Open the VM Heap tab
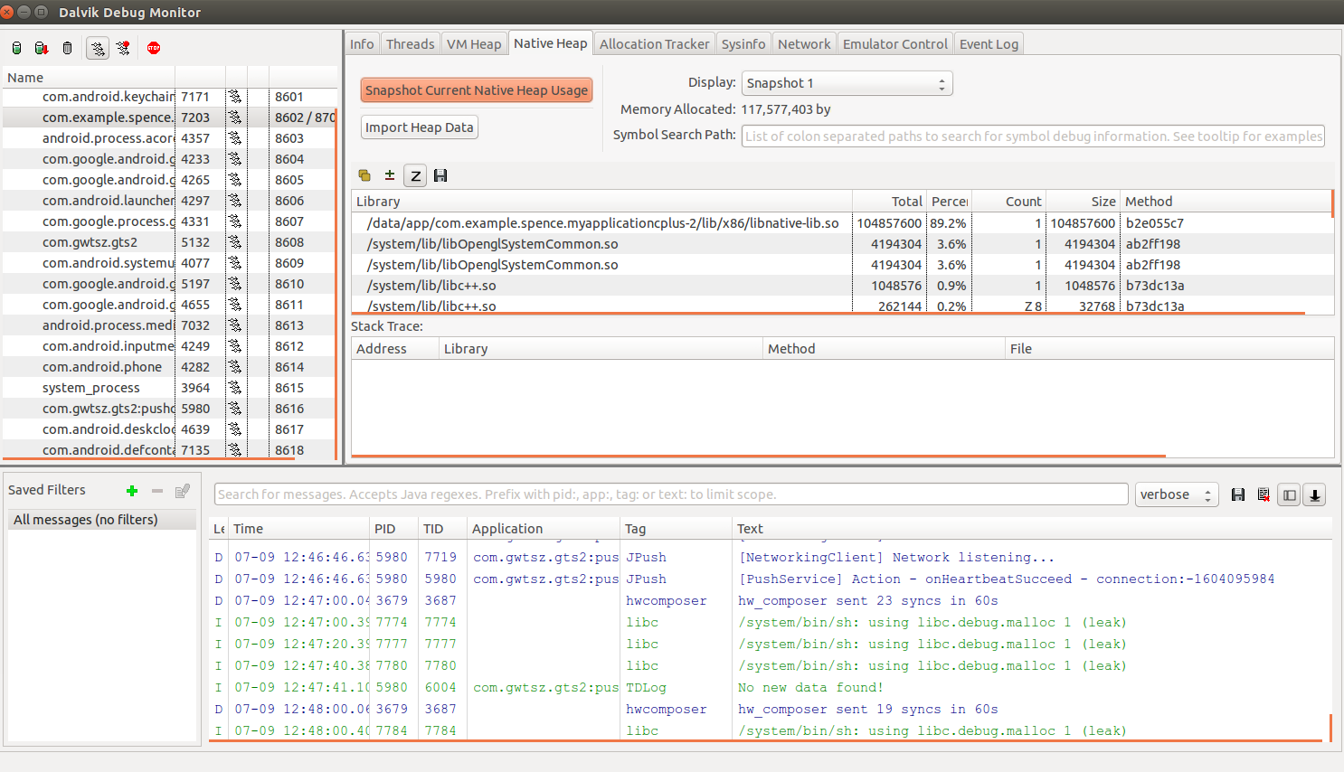1344x772 pixels. click(473, 44)
